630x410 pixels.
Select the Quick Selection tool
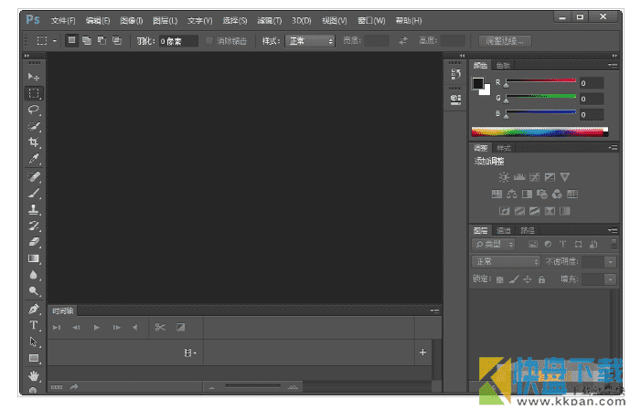tap(34, 126)
